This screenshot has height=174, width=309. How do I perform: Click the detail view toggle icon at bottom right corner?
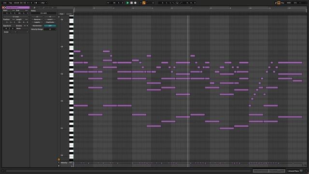(x=306, y=171)
